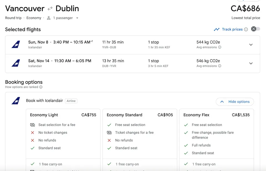The height and width of the screenshot is (171, 266).
Task: Click checkmark beside Economy Flex Free seat selection
Action: click(x=186, y=125)
